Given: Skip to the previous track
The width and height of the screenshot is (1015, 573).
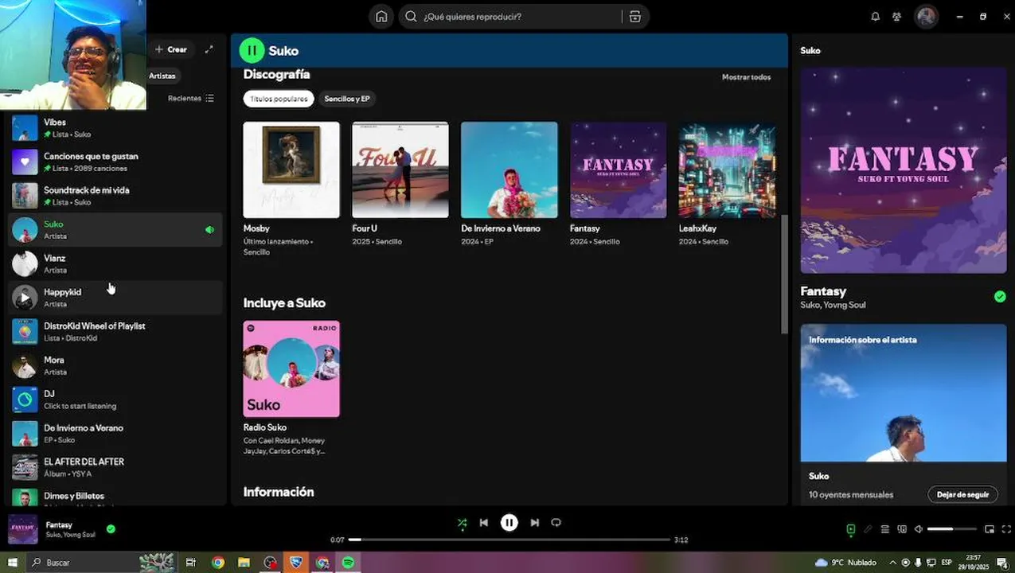Looking at the screenshot, I should 483,523.
